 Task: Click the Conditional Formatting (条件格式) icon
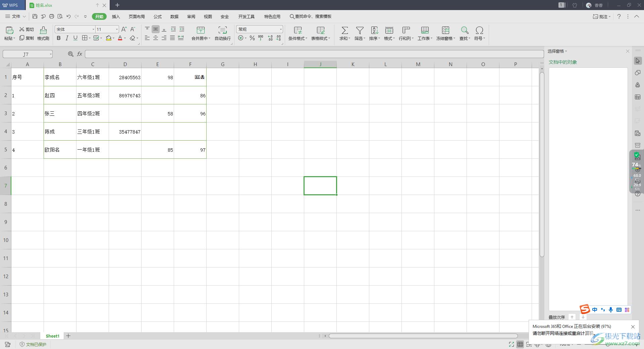coord(298,30)
